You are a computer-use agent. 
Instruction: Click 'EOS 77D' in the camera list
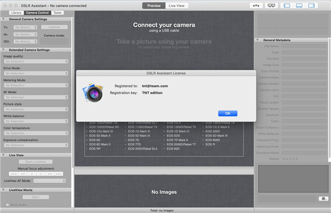click(x=134, y=144)
